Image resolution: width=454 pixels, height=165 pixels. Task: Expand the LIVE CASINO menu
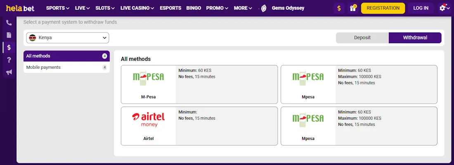(137, 8)
